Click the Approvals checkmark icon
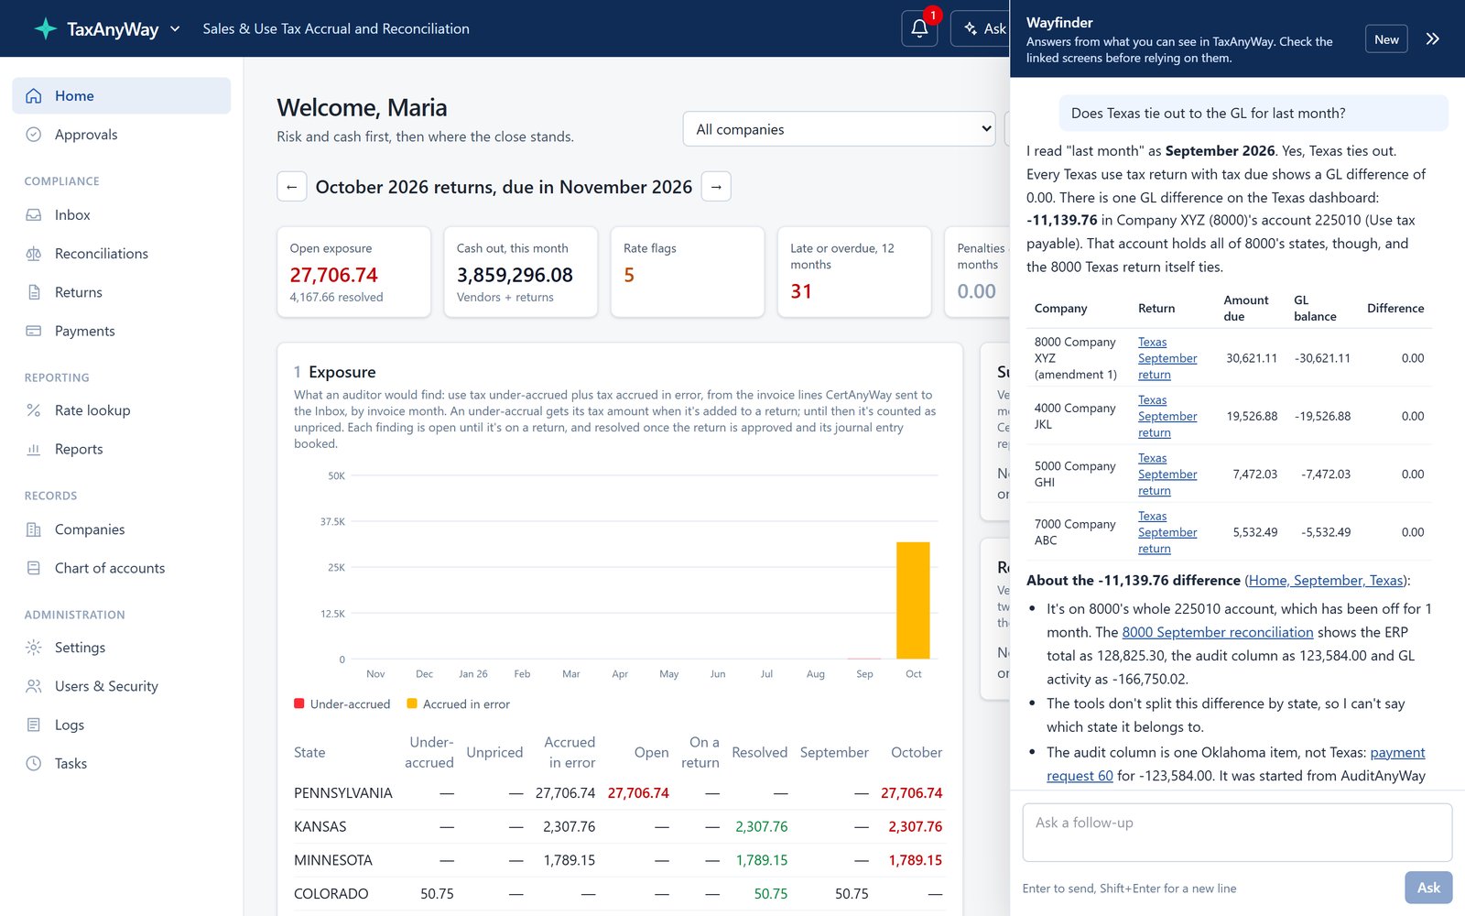 [x=34, y=134]
